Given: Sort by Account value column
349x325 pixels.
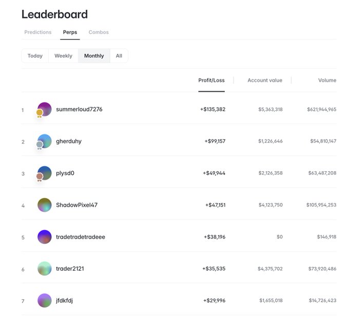Looking at the screenshot, I should click(265, 80).
